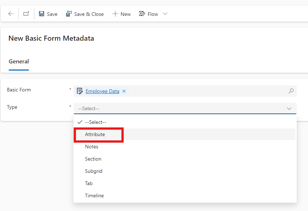Choose Notes from the Type list
The image size is (308, 211).
[x=91, y=147]
